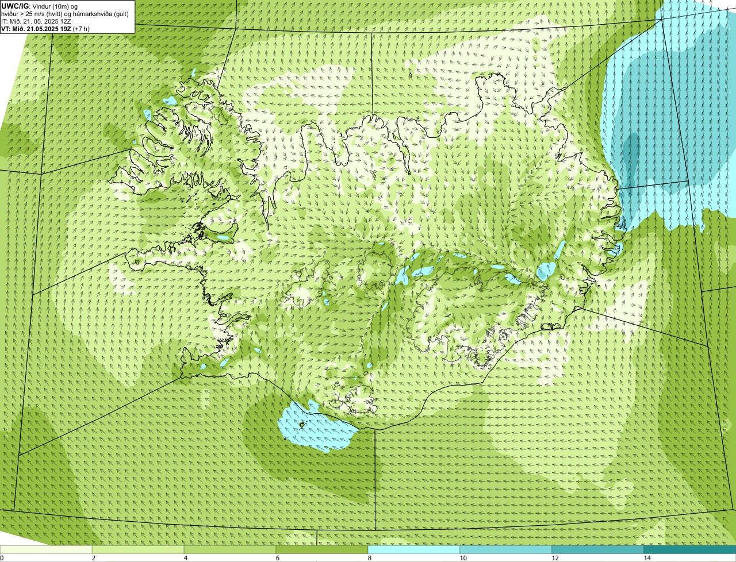Click the 2–4 m/s light green legend swatch
The height and width of the screenshot is (562, 736).
point(138,549)
